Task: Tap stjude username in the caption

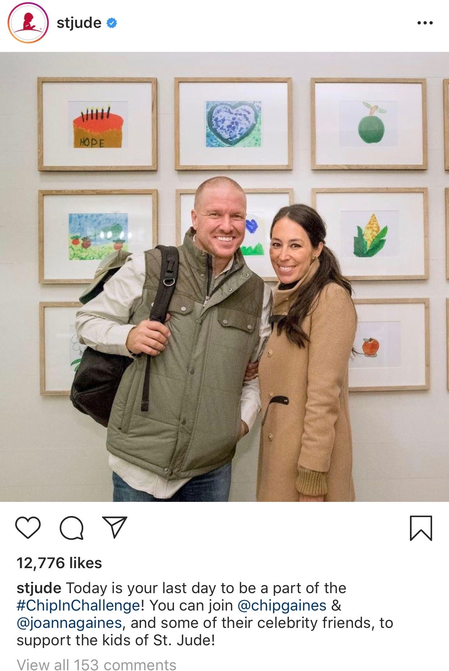Action: point(39,588)
